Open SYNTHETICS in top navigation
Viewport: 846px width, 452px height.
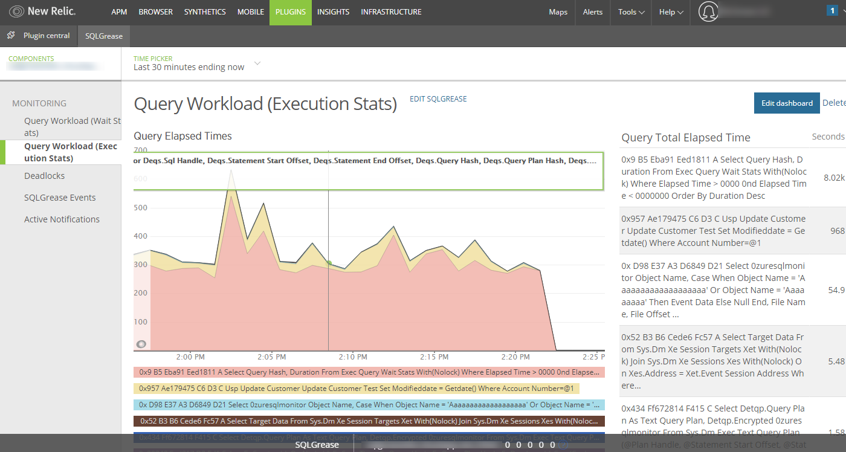click(205, 12)
